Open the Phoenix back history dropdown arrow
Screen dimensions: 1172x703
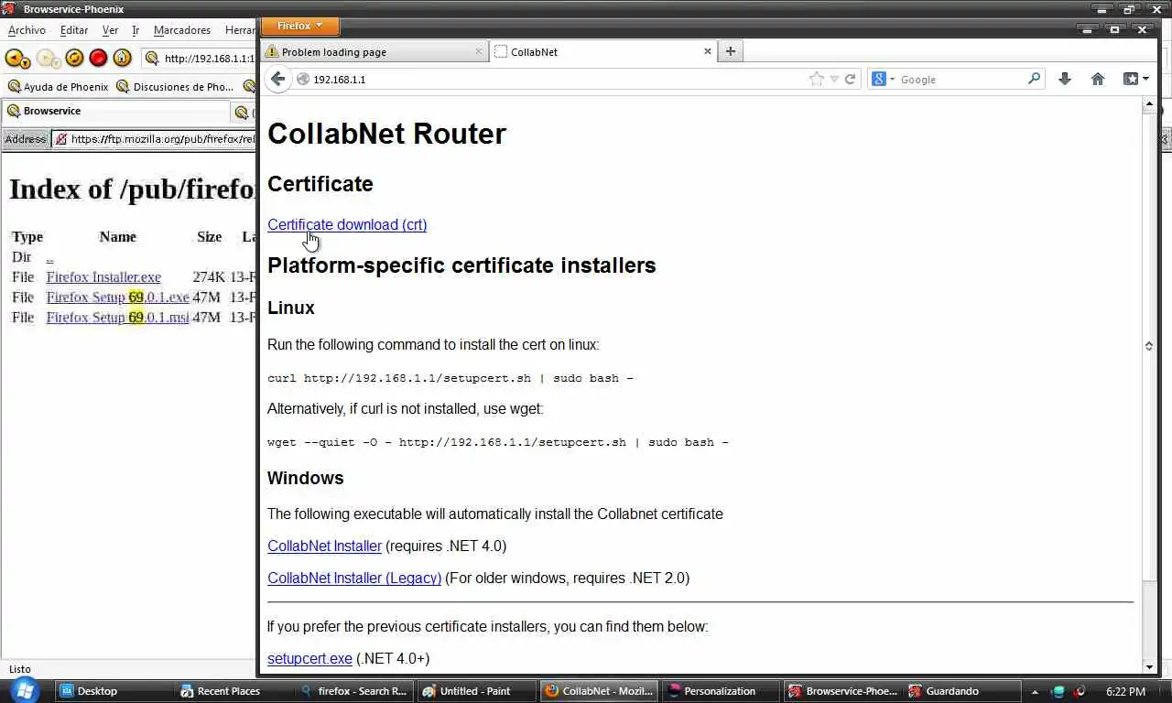[x=27, y=63]
